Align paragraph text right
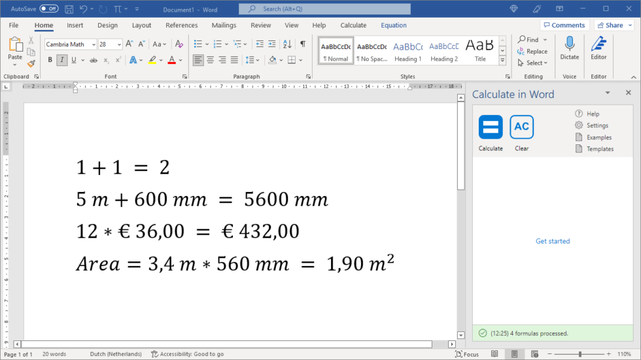Image resolution: width=641 pixels, height=360 pixels. tap(222, 60)
